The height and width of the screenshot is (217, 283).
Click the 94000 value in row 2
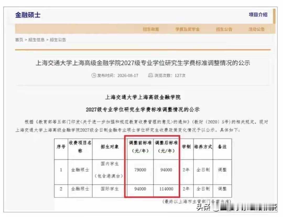point(140,189)
